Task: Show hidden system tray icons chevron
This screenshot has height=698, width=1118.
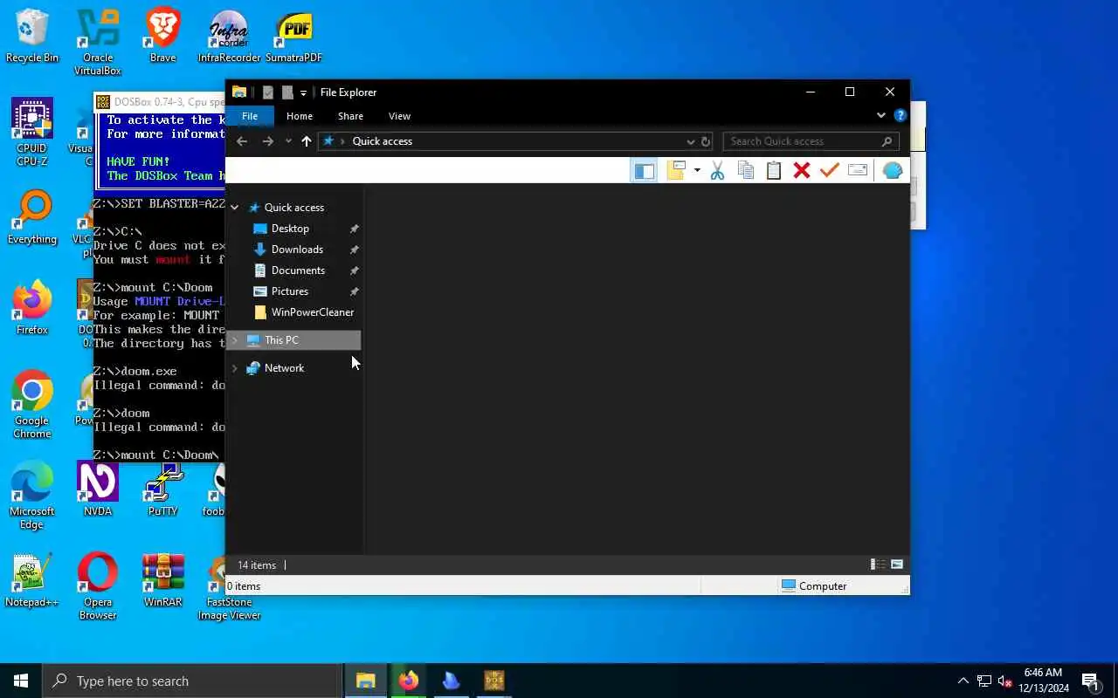Action: 963,681
